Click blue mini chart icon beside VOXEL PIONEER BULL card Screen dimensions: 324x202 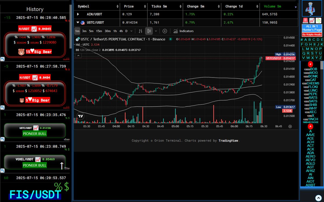pos(2,170)
